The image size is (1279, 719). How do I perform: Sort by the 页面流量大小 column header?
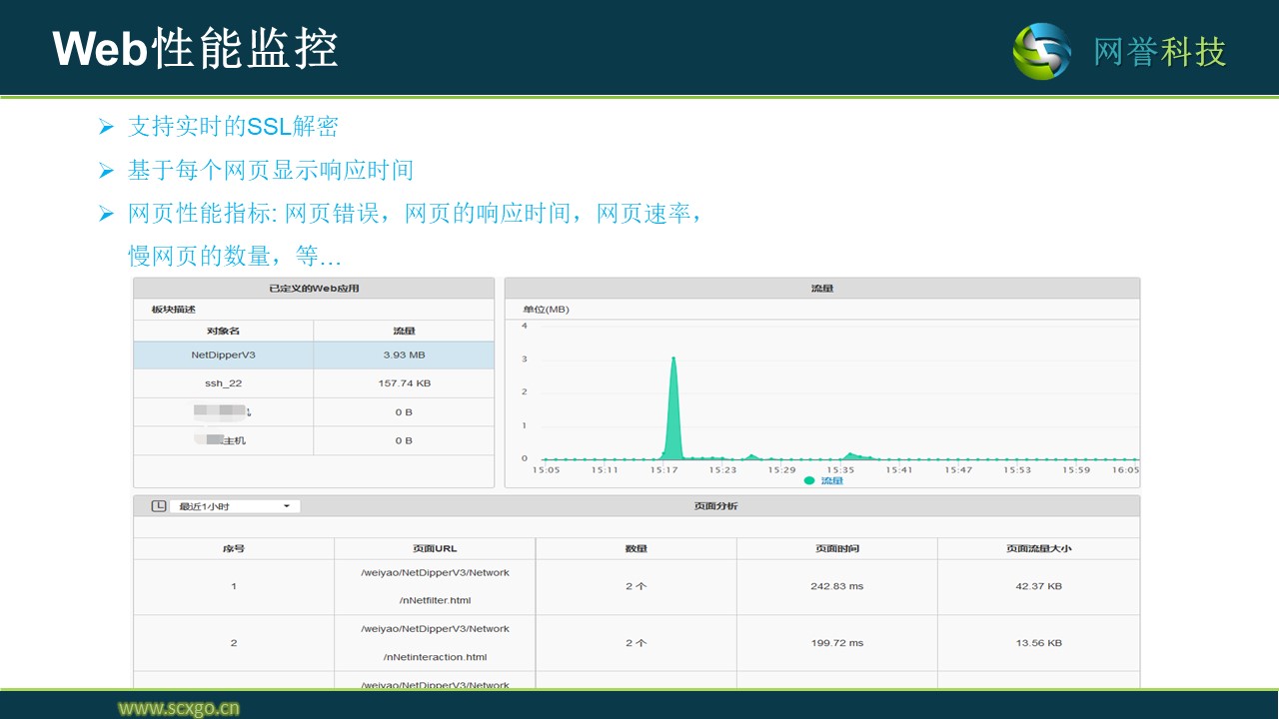(1038, 548)
